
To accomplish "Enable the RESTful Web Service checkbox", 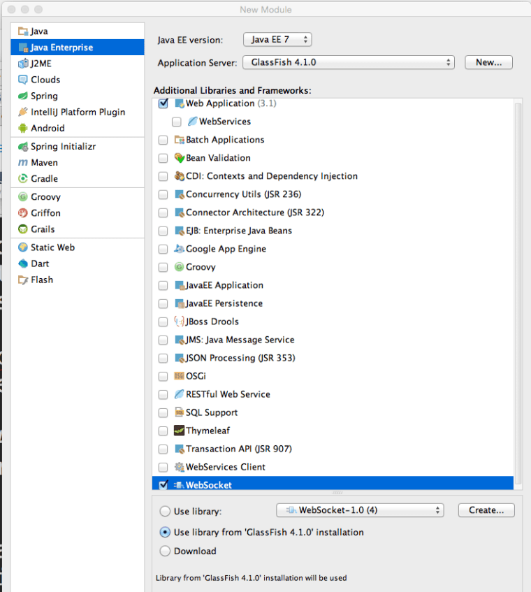I will tap(163, 394).
